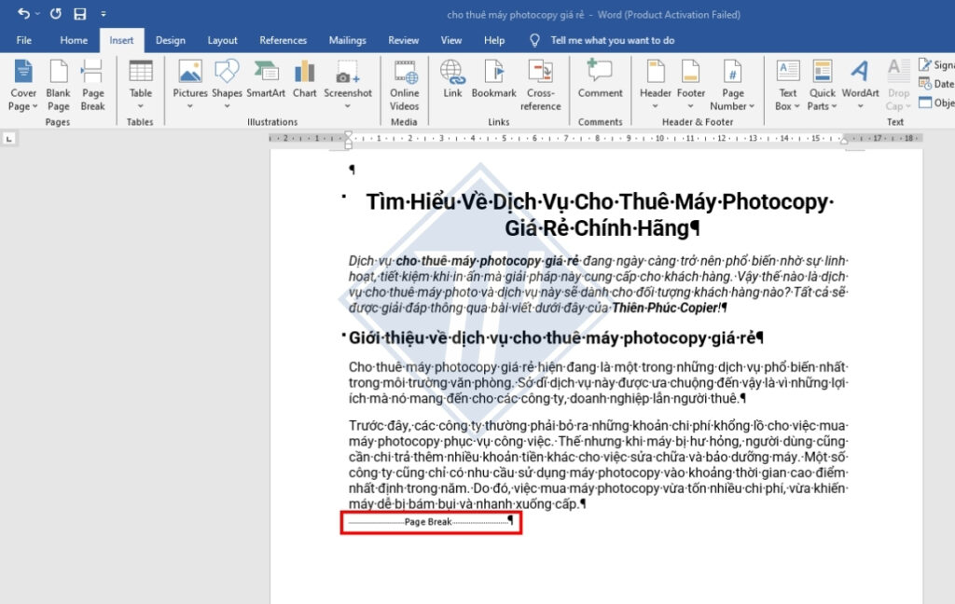Image resolution: width=955 pixels, height=604 pixels.
Task: Click the Page Break marker in document
Action: click(x=431, y=522)
